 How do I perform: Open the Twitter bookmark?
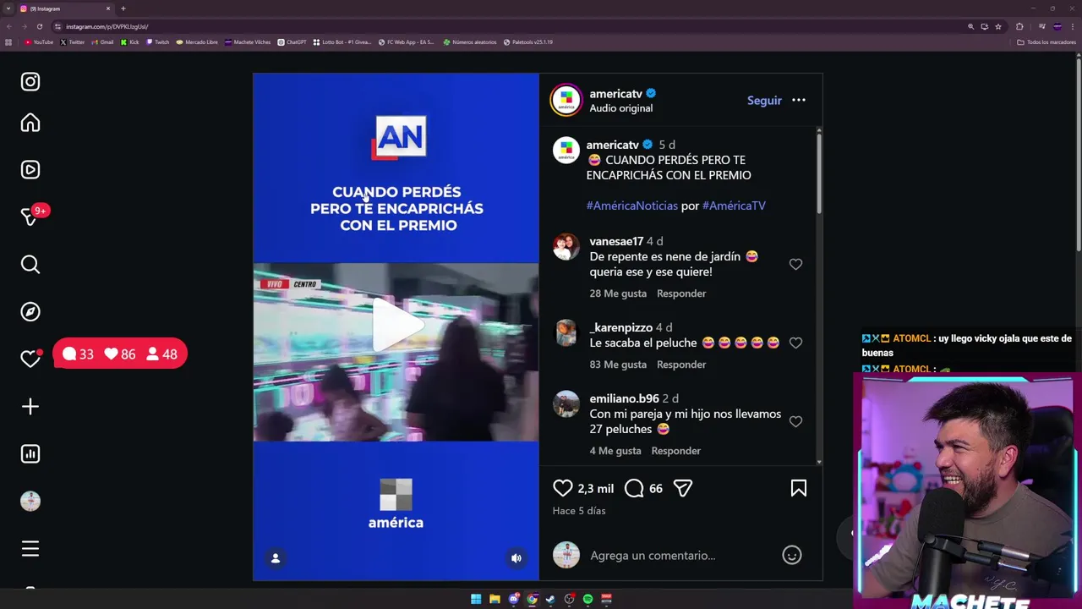73,42
